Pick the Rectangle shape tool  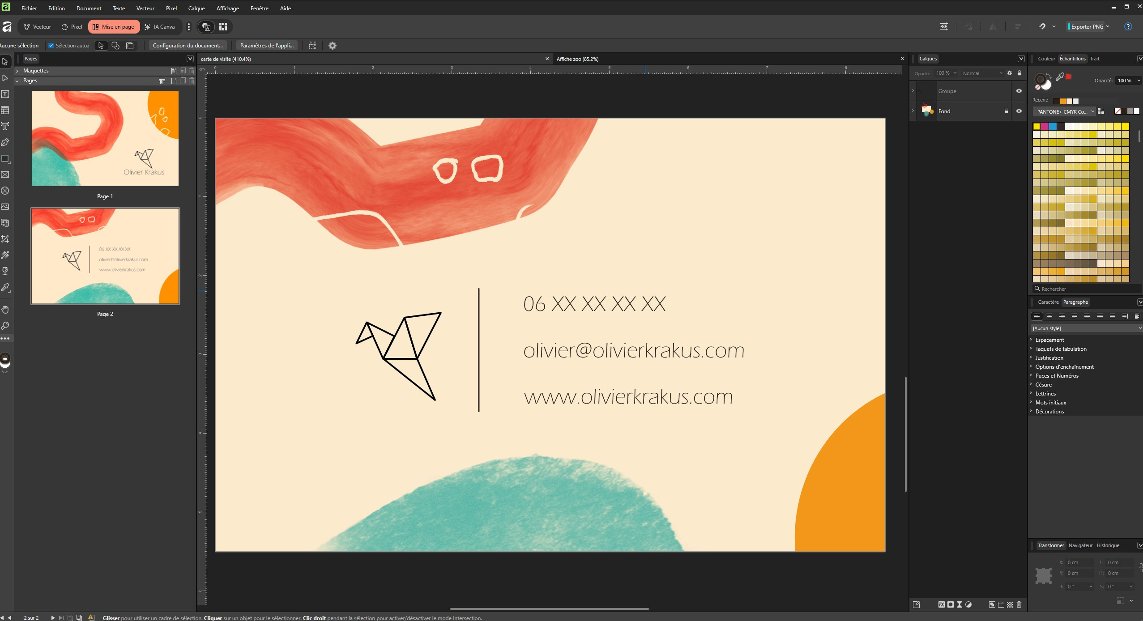click(x=5, y=159)
